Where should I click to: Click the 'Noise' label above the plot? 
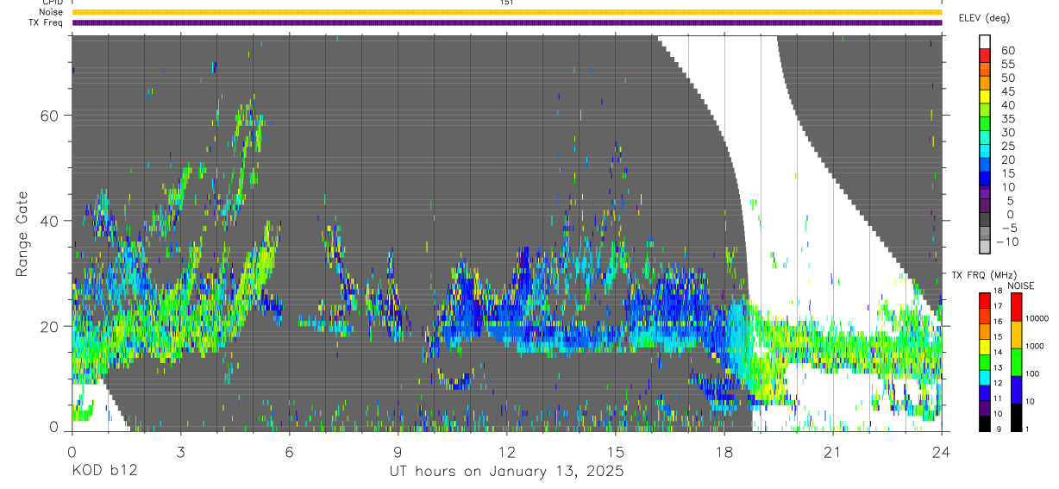pos(51,12)
